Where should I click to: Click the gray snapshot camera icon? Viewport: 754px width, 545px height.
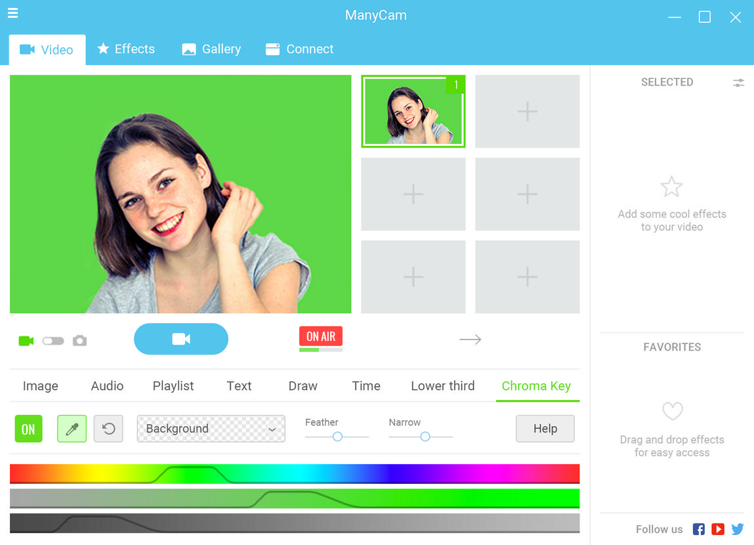point(79,341)
